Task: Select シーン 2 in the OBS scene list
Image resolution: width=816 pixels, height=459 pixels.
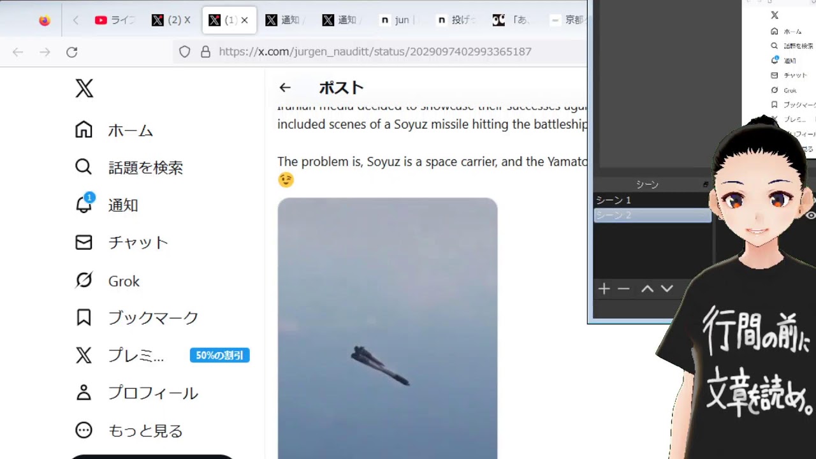Action: [652, 215]
